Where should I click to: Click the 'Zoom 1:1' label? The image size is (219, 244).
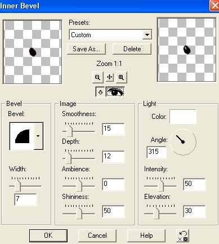point(109,64)
